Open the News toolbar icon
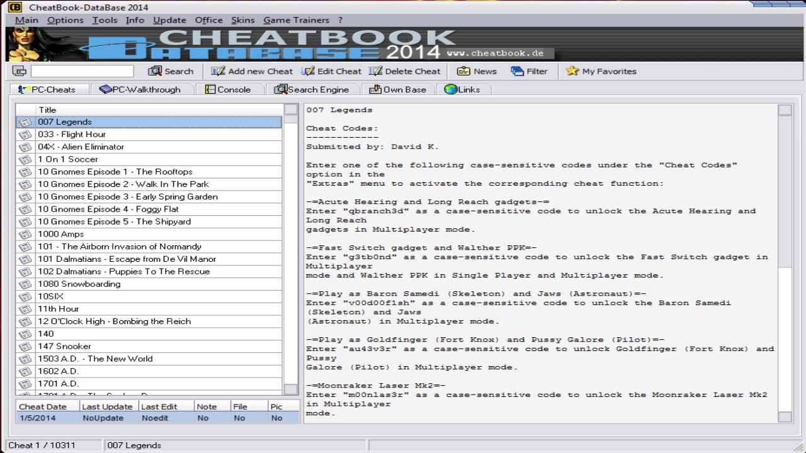 pyautogui.click(x=464, y=71)
